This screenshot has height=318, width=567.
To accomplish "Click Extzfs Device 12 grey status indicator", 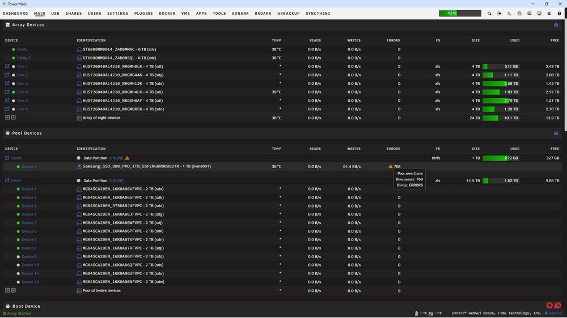I will (18, 282).
